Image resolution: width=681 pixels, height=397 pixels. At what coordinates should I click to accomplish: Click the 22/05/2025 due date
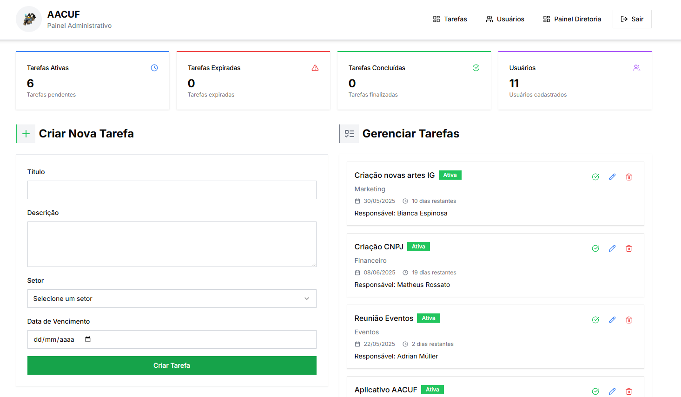point(379,344)
